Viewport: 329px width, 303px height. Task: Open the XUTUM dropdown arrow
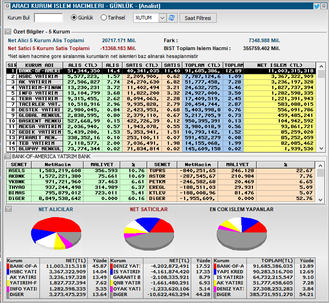click(x=162, y=18)
